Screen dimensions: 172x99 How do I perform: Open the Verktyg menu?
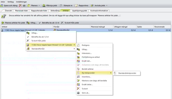[x=11, y=2]
